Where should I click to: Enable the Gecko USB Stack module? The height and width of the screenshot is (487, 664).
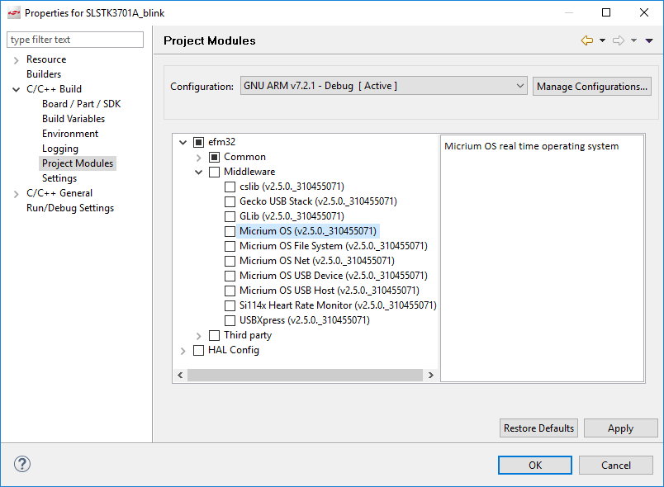pos(230,201)
